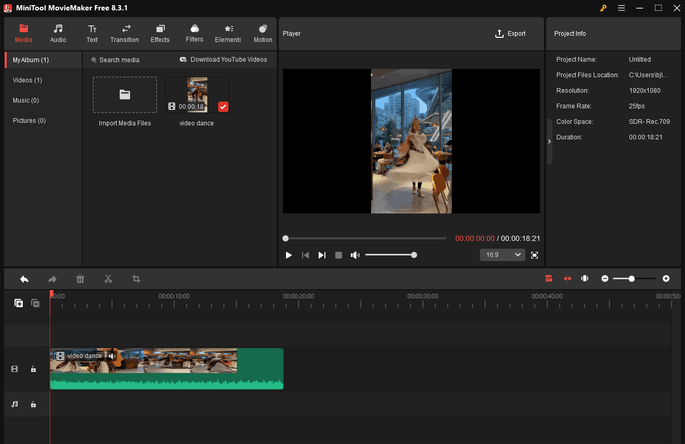685x444 pixels.
Task: Select the Crop tool above the timeline
Action: (136, 279)
